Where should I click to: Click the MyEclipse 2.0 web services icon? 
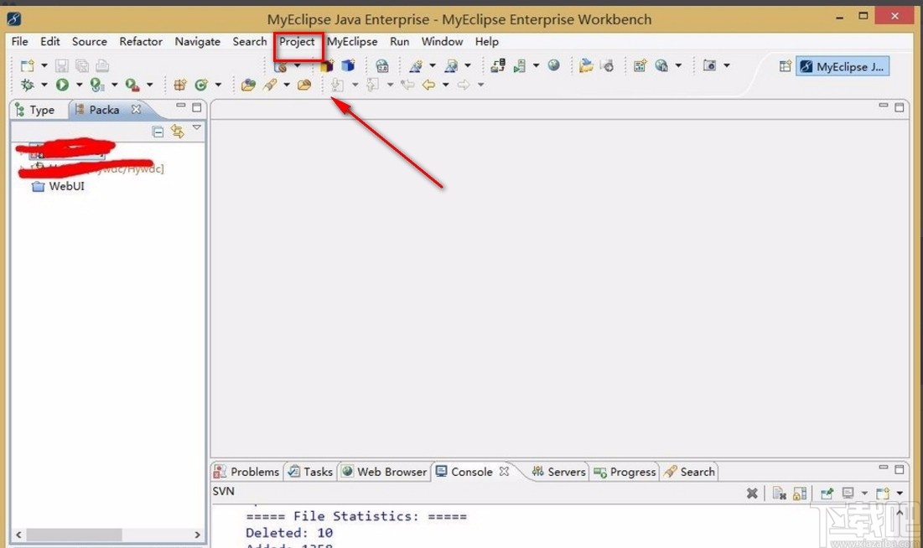382,65
